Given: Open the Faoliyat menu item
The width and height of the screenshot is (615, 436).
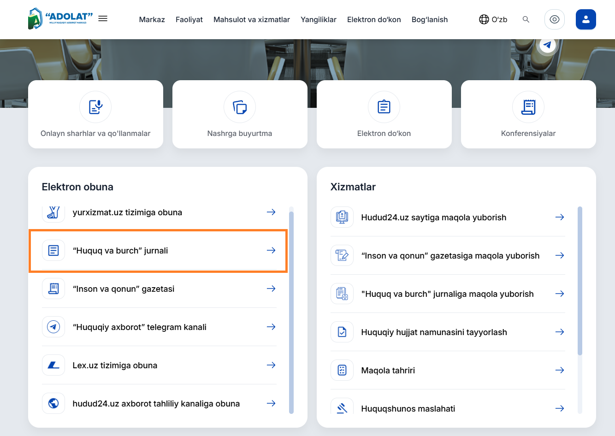Looking at the screenshot, I should (189, 19).
